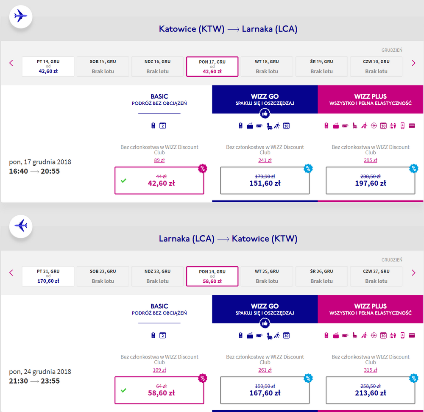Choose return date PON 24, GRU
424x412 pixels.
(x=212, y=276)
